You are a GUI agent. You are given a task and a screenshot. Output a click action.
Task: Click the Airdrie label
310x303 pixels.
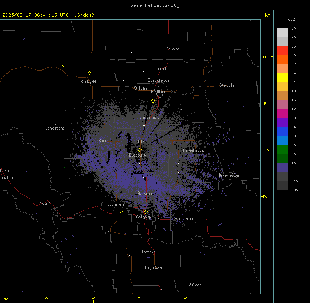145,193
